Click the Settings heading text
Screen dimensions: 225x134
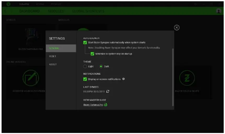click(57, 39)
